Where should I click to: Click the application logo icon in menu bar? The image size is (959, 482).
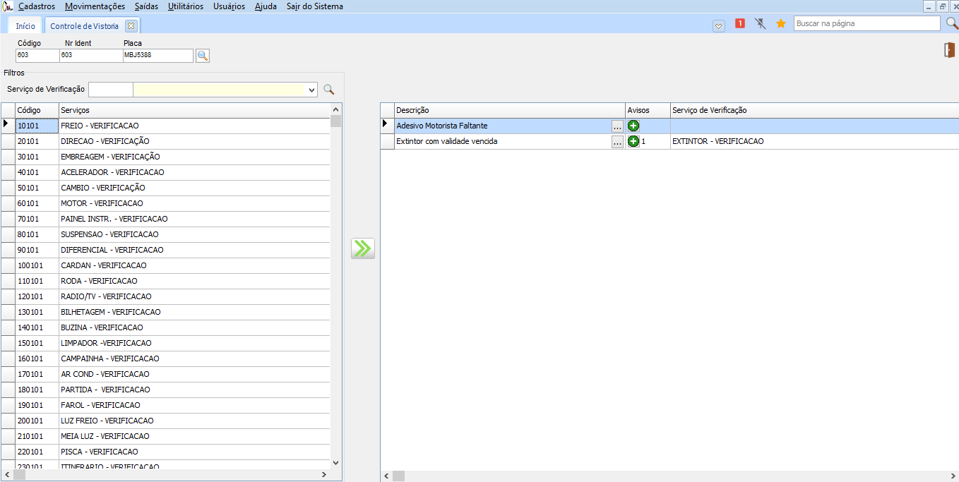(x=8, y=6)
